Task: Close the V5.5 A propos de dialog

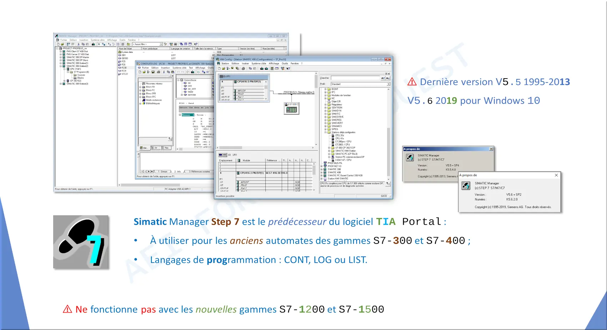Action: (491, 149)
